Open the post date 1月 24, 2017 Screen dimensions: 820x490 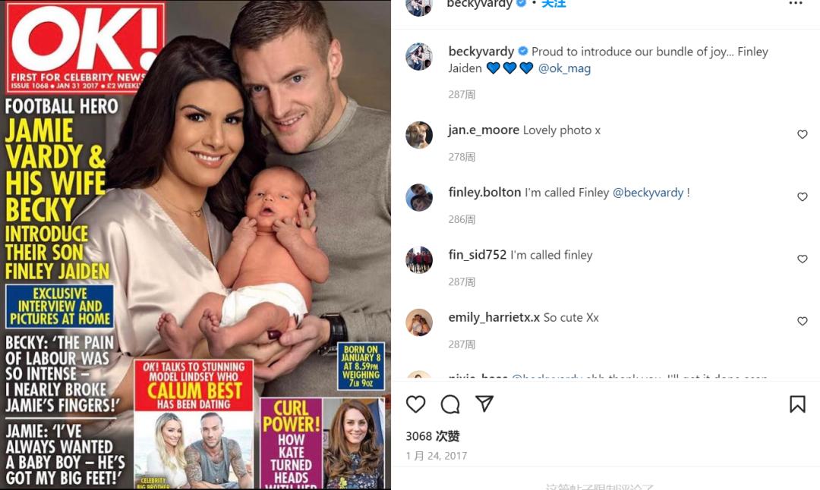click(436, 456)
